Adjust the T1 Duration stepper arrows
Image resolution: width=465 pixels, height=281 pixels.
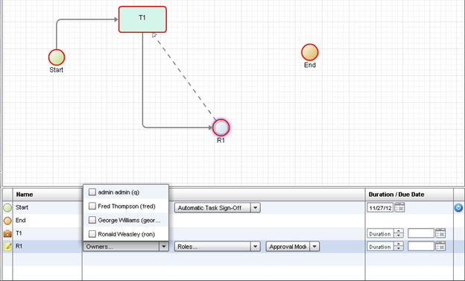[399, 233]
